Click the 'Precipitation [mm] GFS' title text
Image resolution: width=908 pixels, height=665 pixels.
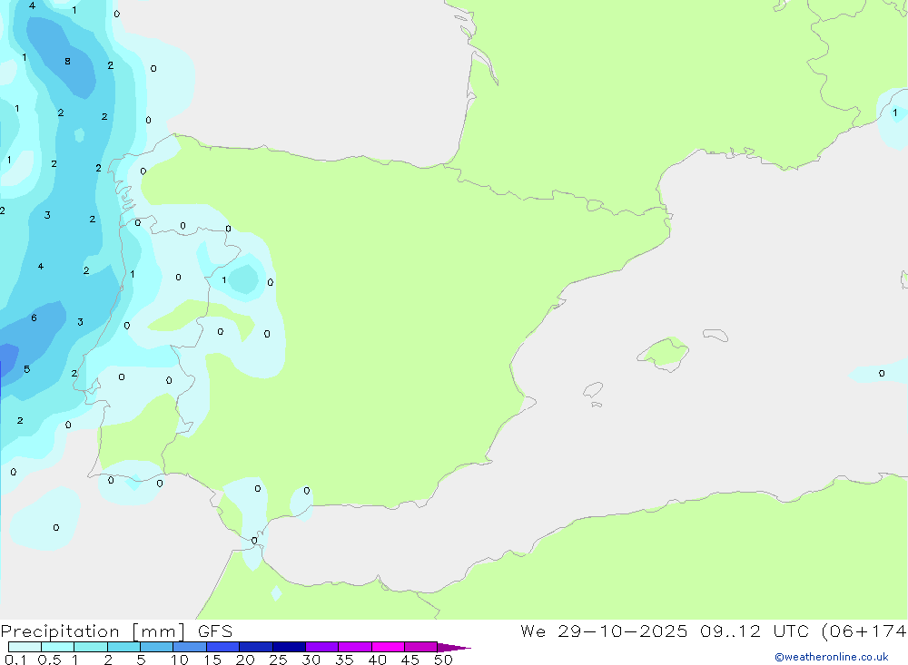coord(116,631)
